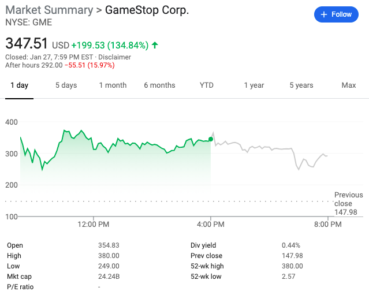Click the plus icon in Follow button
Image resolution: width=369 pixels, height=295 pixels.
(324, 14)
